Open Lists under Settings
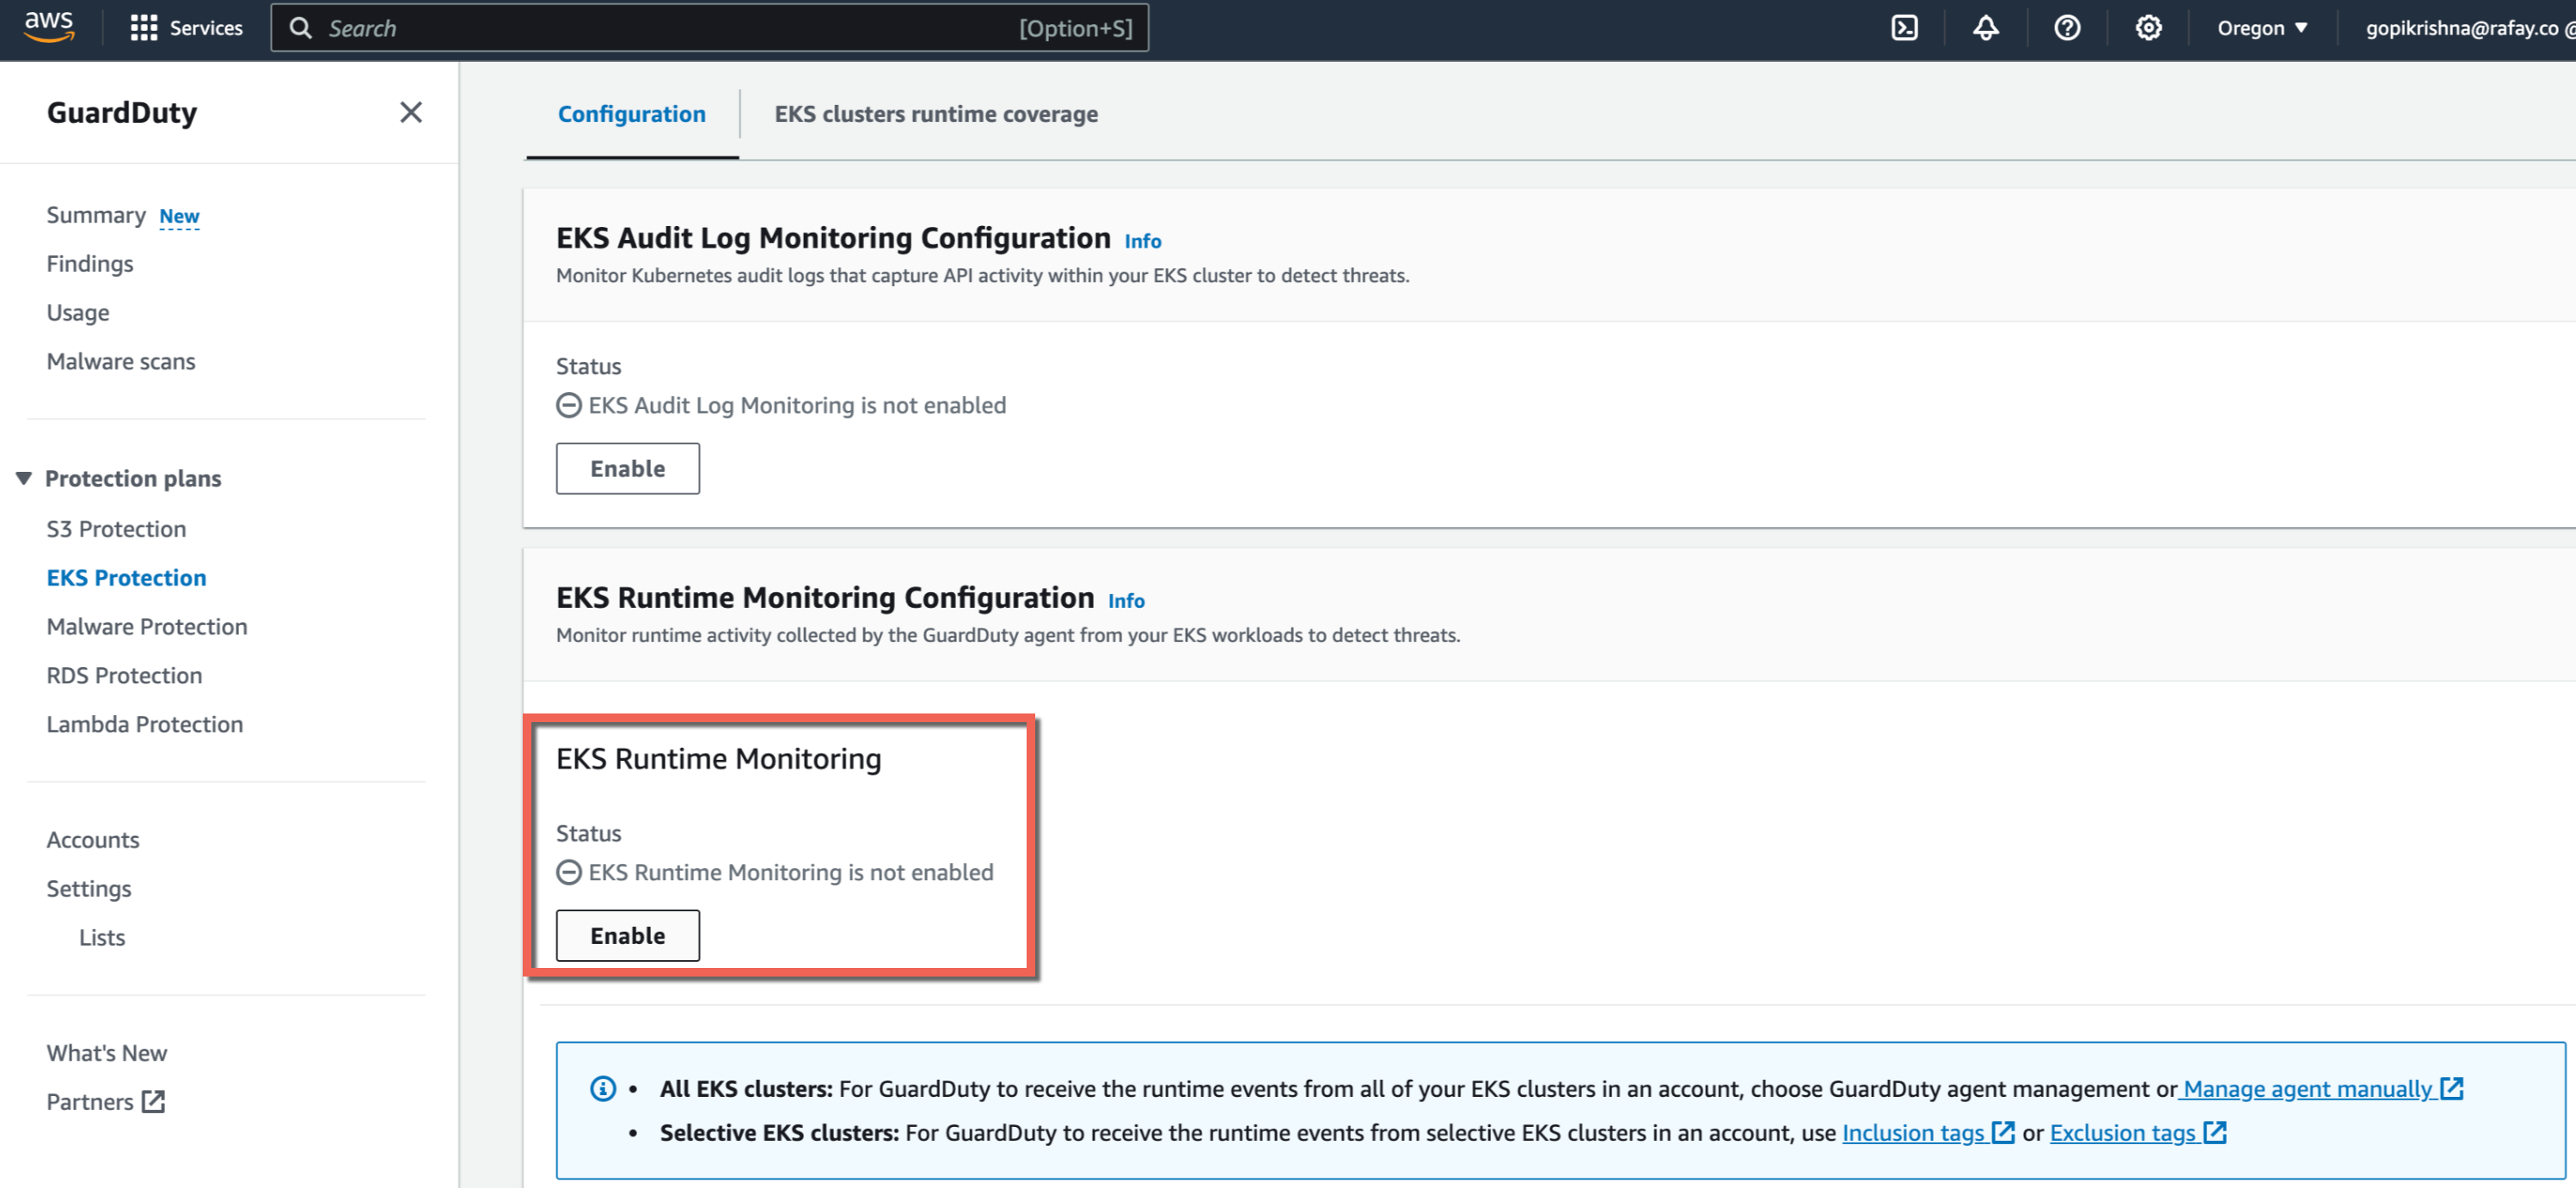 tap(102, 937)
